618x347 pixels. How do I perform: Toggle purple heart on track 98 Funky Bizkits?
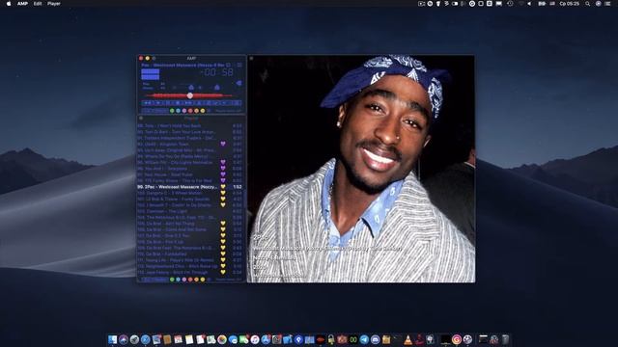click(223, 180)
